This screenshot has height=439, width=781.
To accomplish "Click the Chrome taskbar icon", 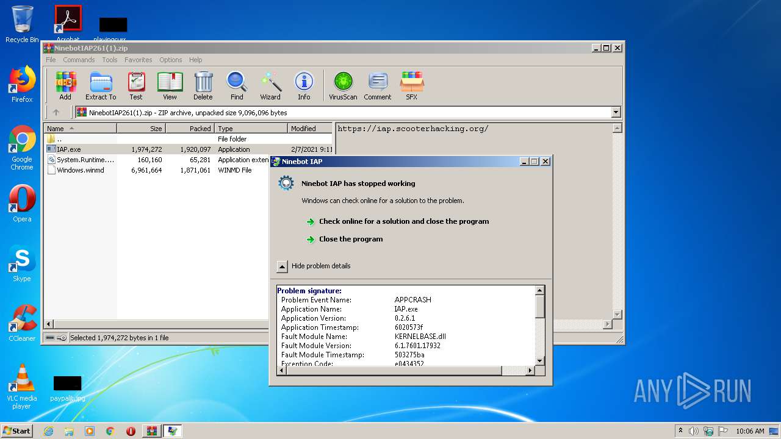I will pyautogui.click(x=110, y=431).
